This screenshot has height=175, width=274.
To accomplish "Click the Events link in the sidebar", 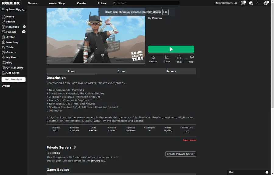I will coord(6,86).
